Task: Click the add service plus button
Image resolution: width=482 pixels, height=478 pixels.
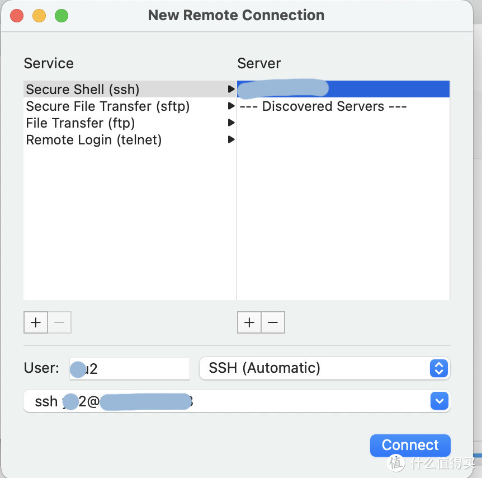Action: pos(36,322)
